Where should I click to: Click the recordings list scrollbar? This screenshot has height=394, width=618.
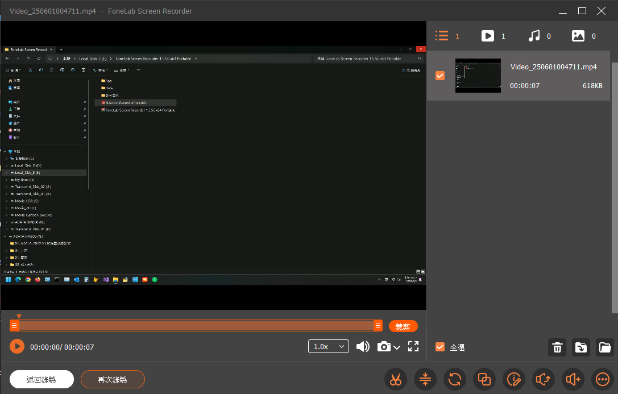pyautogui.click(x=615, y=188)
